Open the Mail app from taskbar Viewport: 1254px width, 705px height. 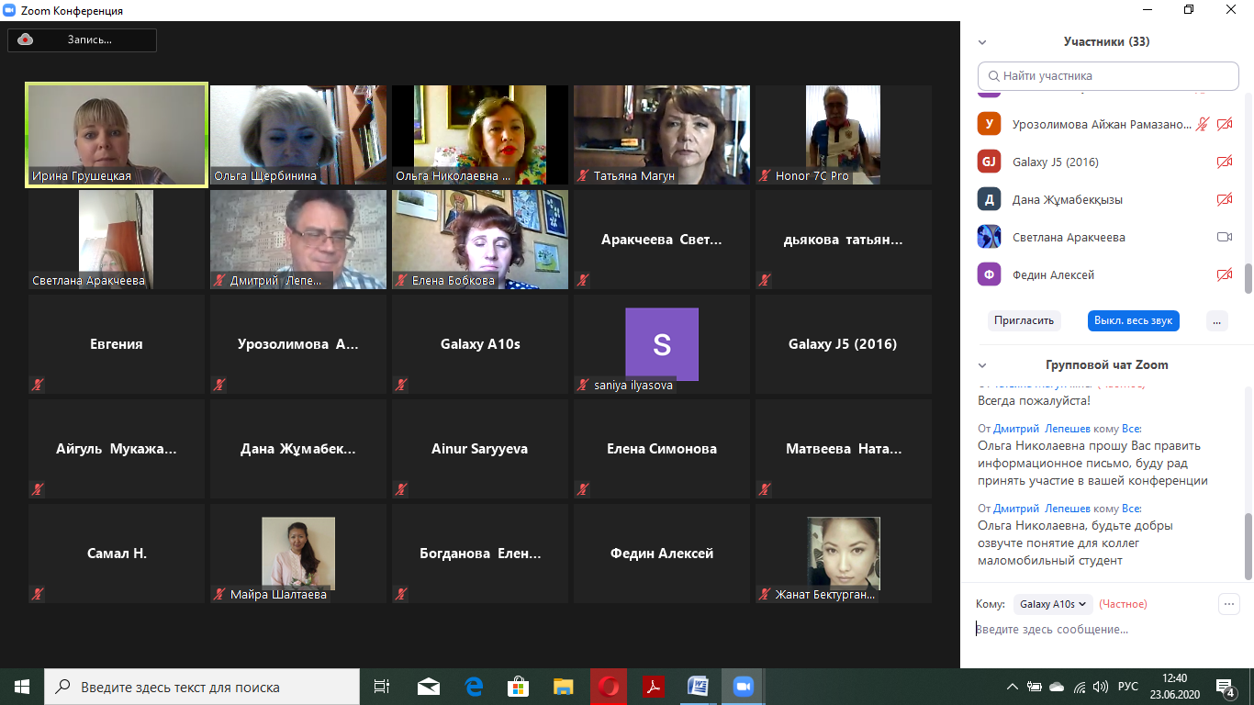[429, 687]
